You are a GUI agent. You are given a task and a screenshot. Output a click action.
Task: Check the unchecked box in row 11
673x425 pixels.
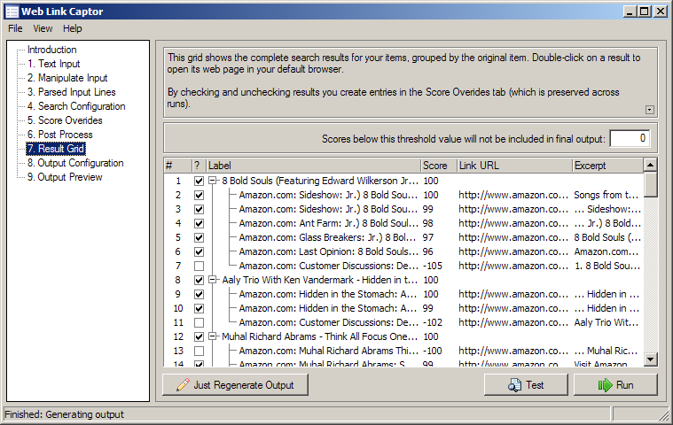point(199,322)
